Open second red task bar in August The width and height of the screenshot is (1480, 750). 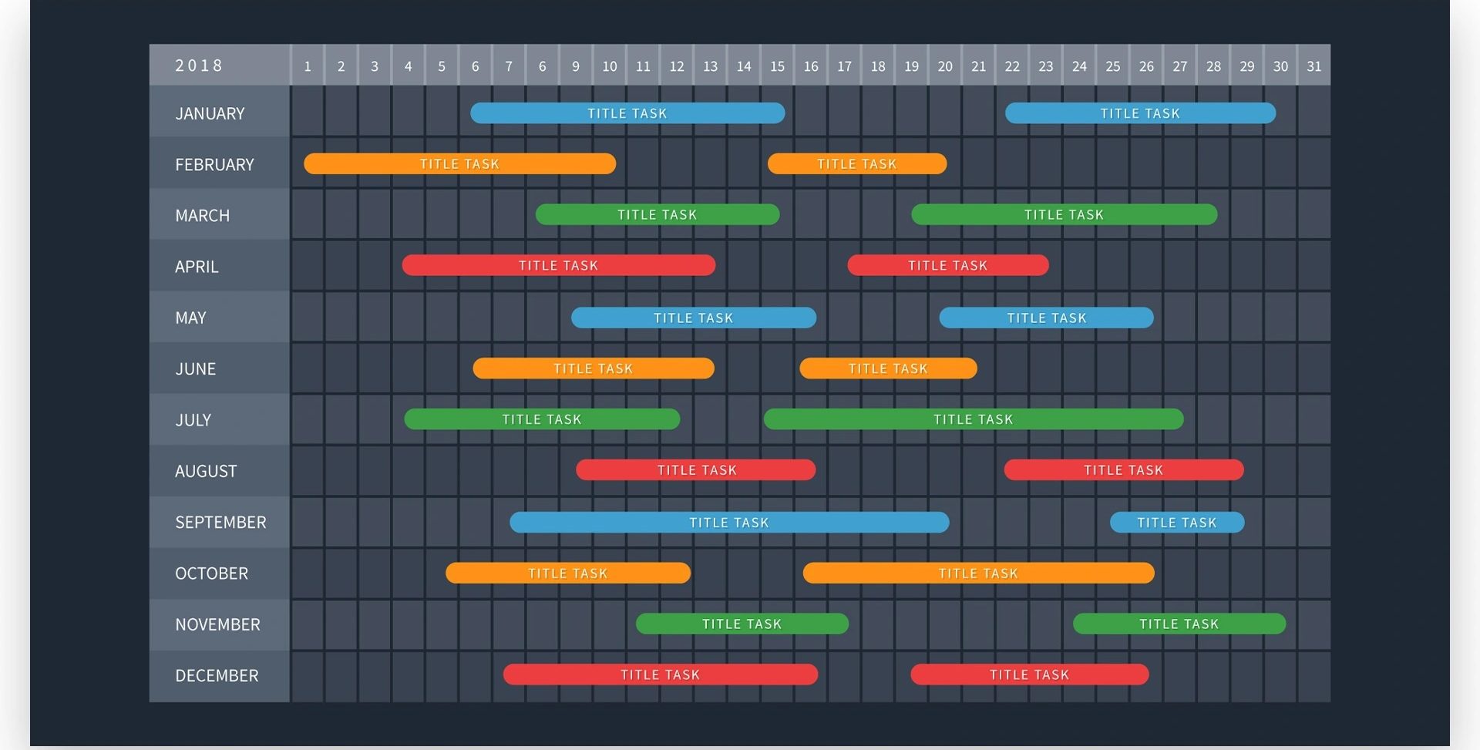tap(1123, 470)
